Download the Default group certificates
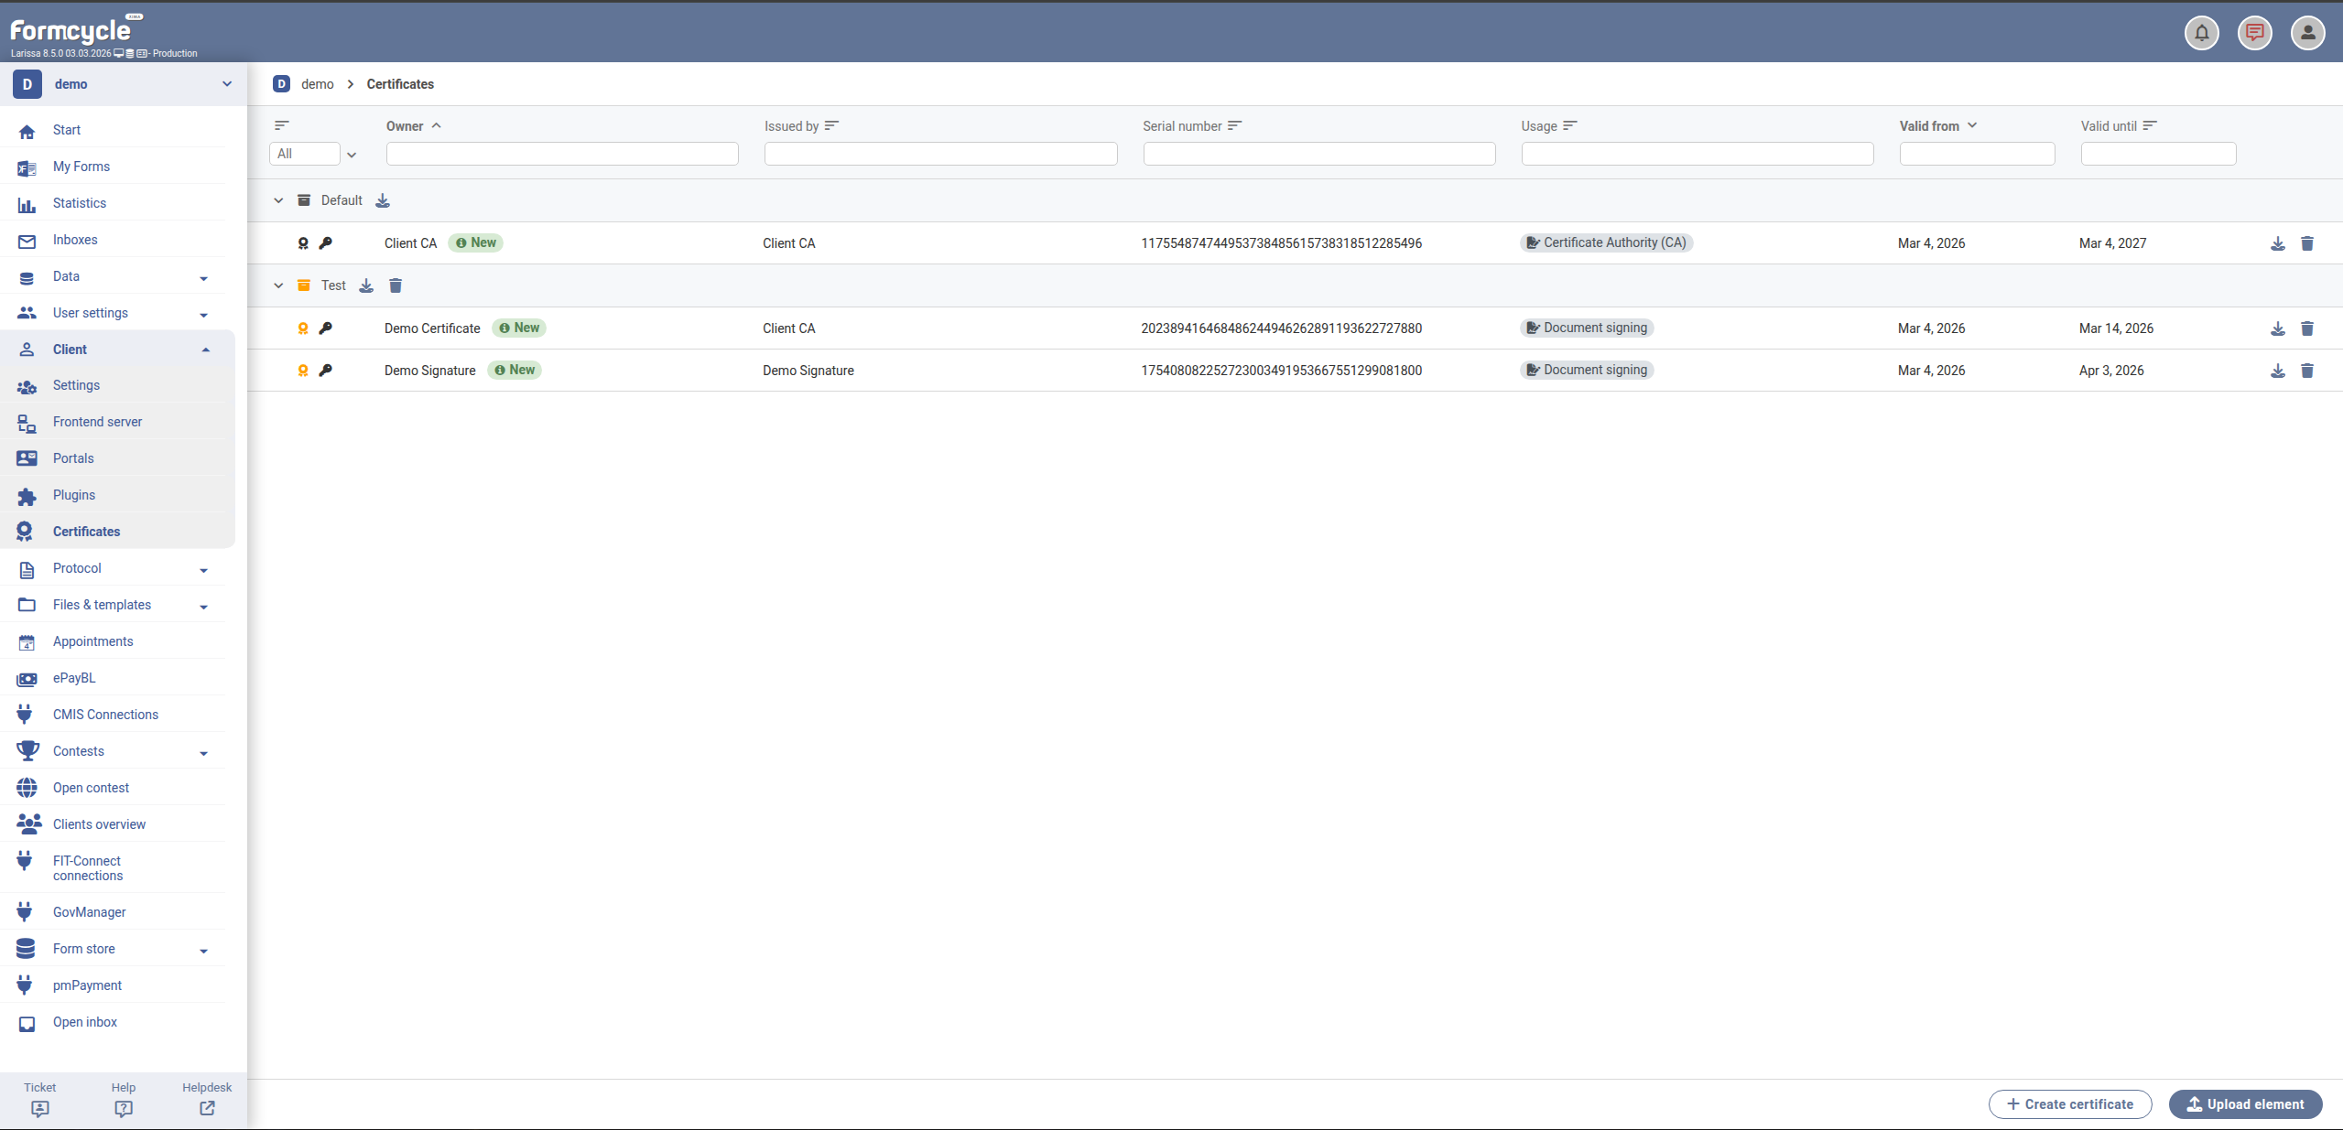 click(x=383, y=200)
